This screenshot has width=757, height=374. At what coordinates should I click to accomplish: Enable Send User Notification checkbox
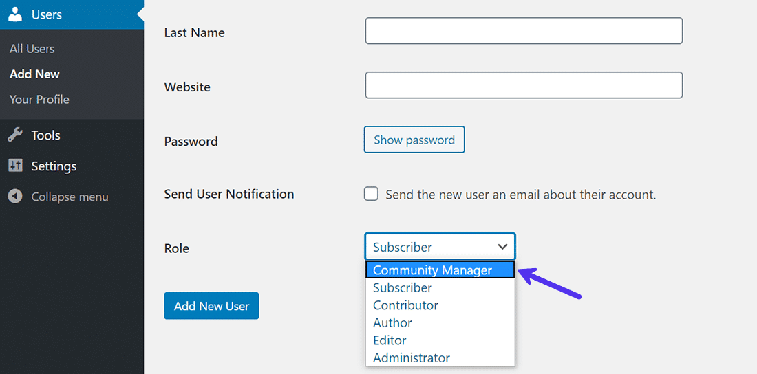(x=371, y=194)
